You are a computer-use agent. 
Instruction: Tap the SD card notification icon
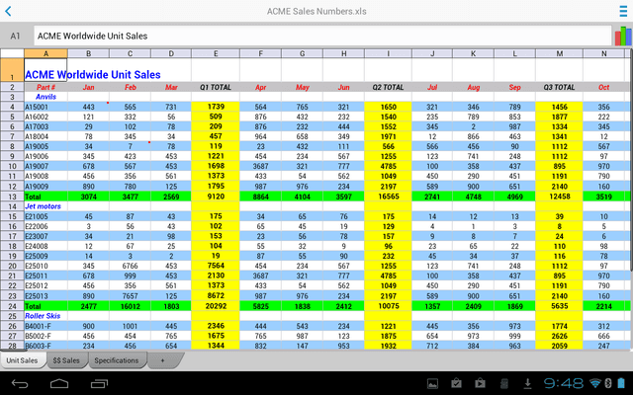[504, 383]
